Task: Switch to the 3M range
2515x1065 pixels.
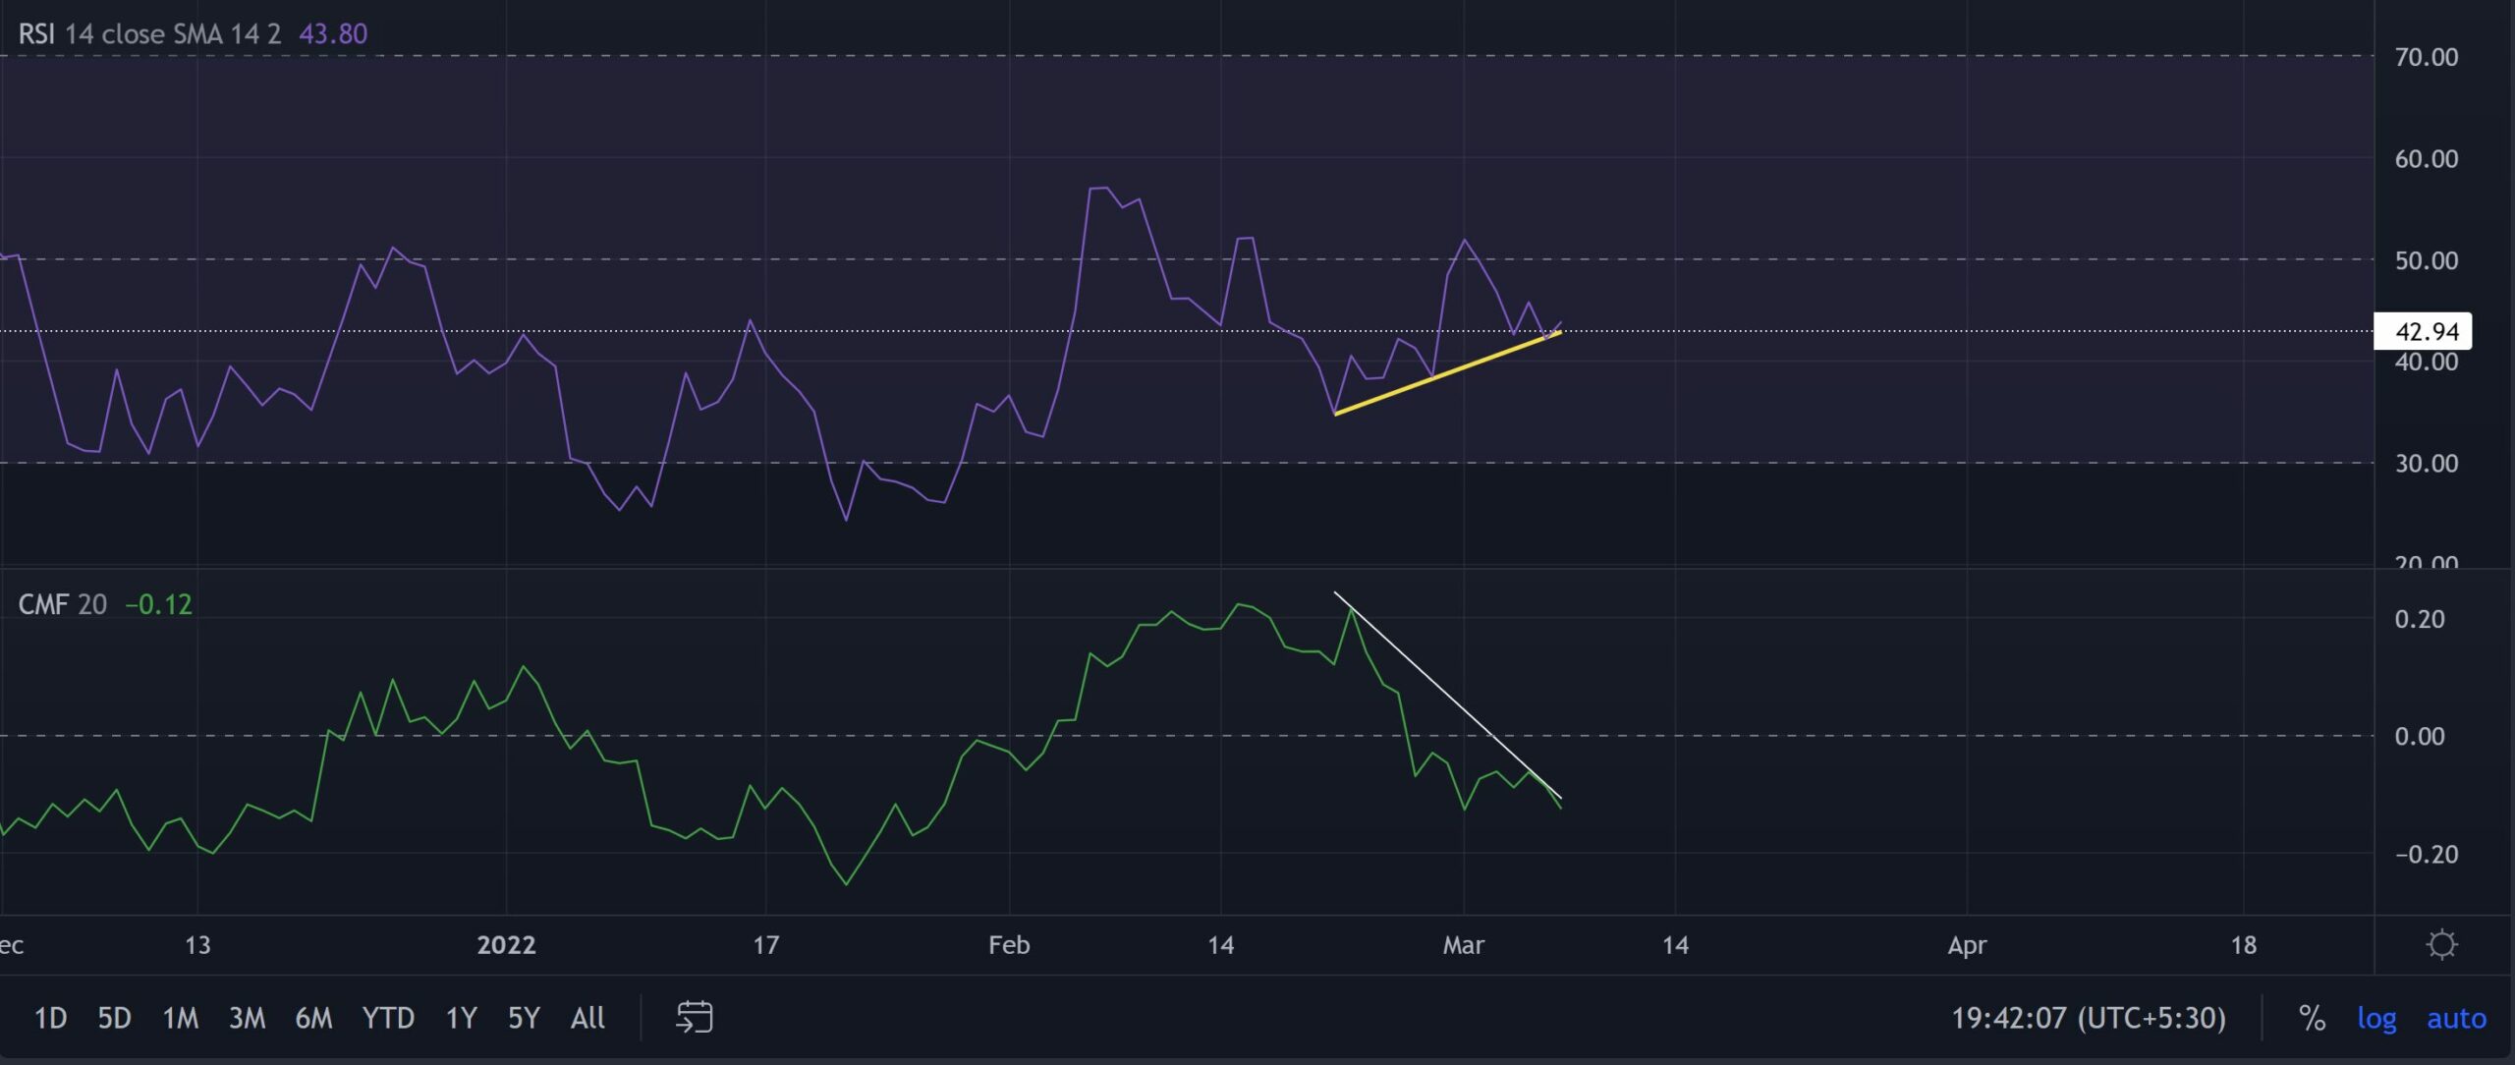Action: pos(247,1018)
